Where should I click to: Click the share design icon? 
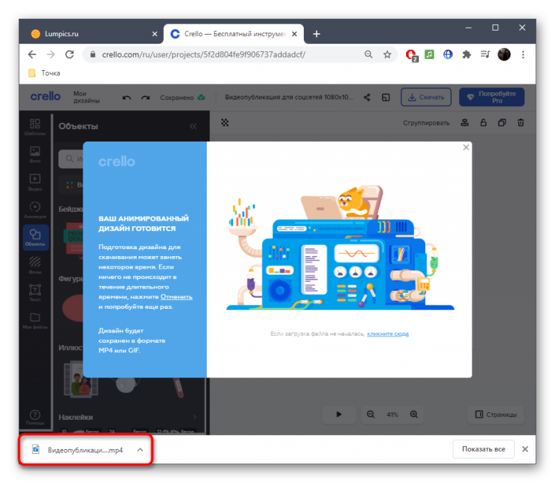coord(367,97)
